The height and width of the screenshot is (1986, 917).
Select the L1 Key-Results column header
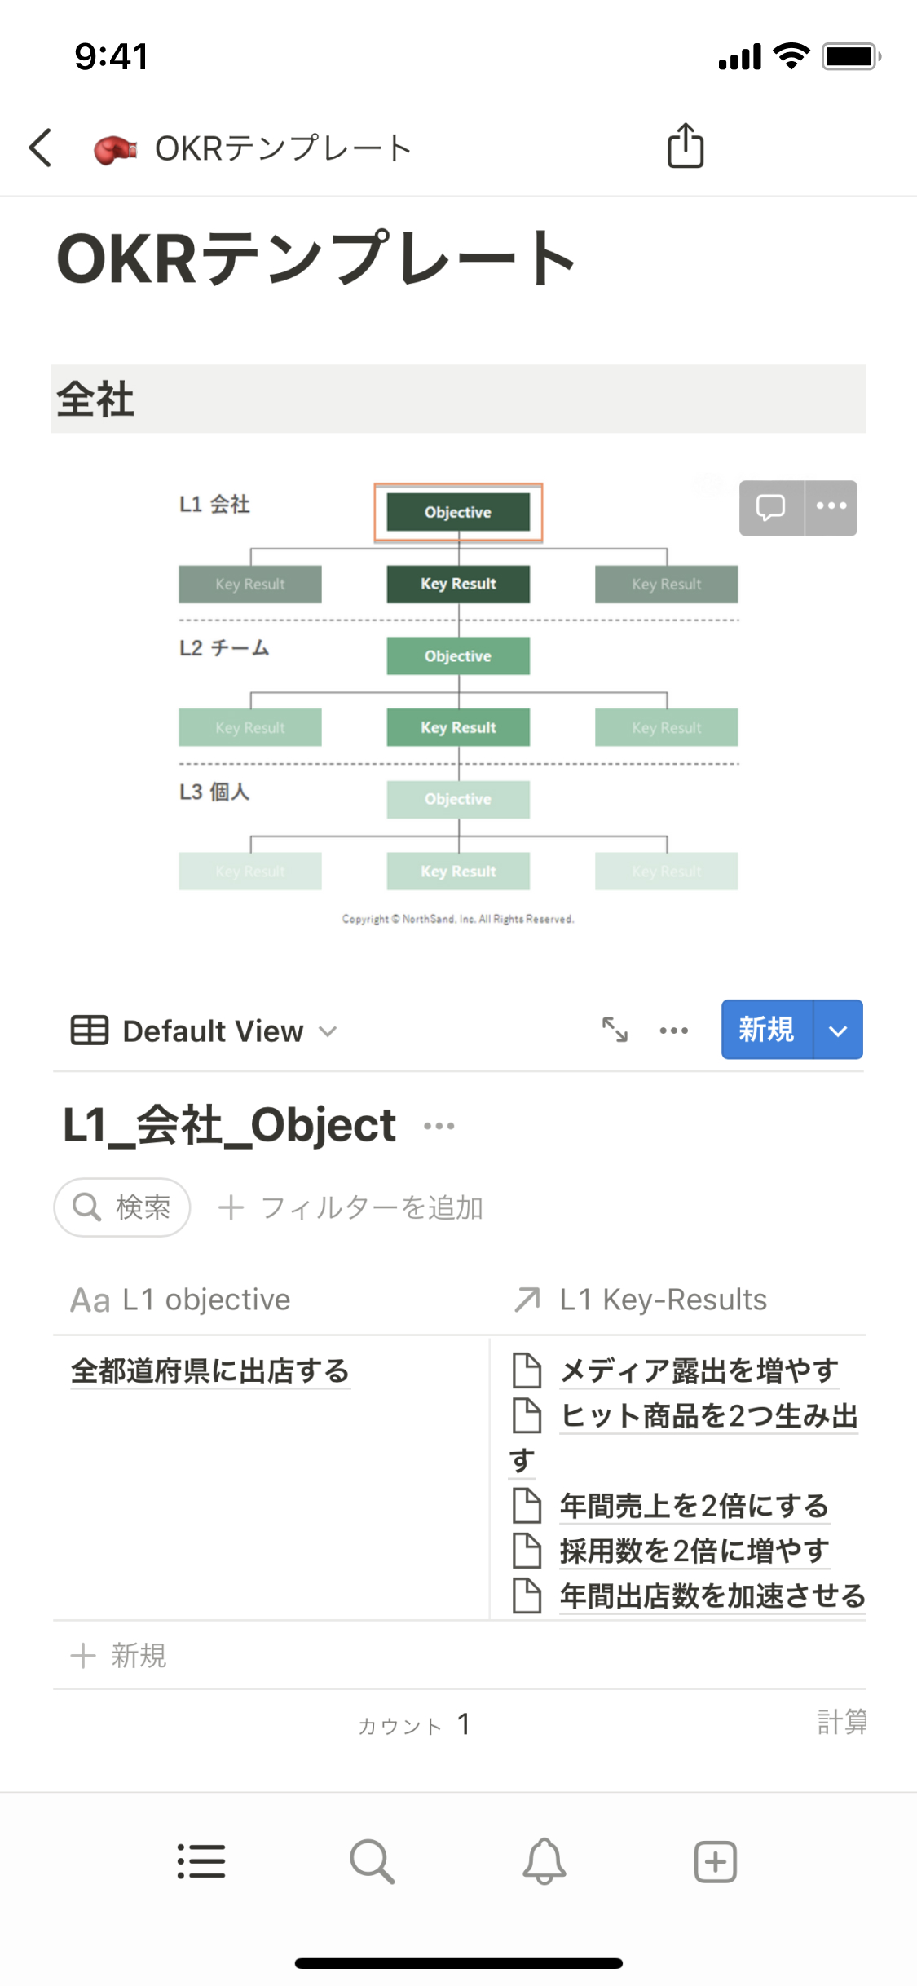pos(662,1300)
